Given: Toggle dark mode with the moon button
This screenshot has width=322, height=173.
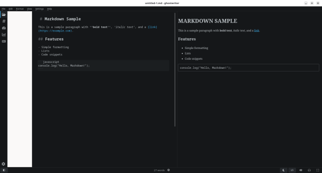Looking at the screenshot, I should click(x=283, y=170).
